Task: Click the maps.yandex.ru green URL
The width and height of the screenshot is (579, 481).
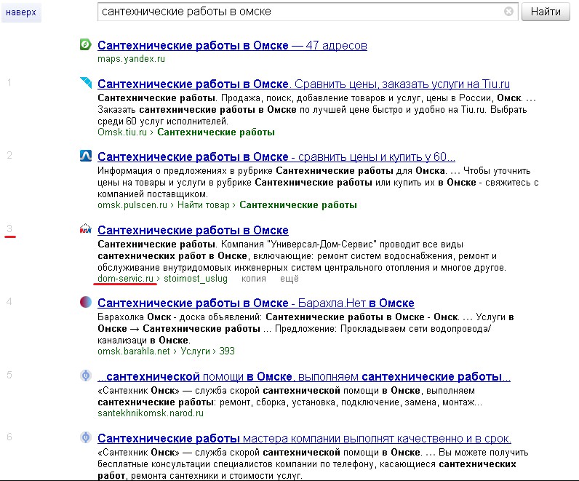Action: point(131,59)
